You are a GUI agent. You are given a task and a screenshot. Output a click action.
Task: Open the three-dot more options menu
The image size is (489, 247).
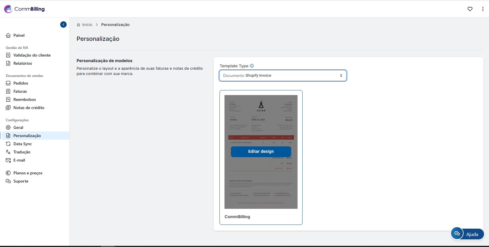[x=483, y=9]
